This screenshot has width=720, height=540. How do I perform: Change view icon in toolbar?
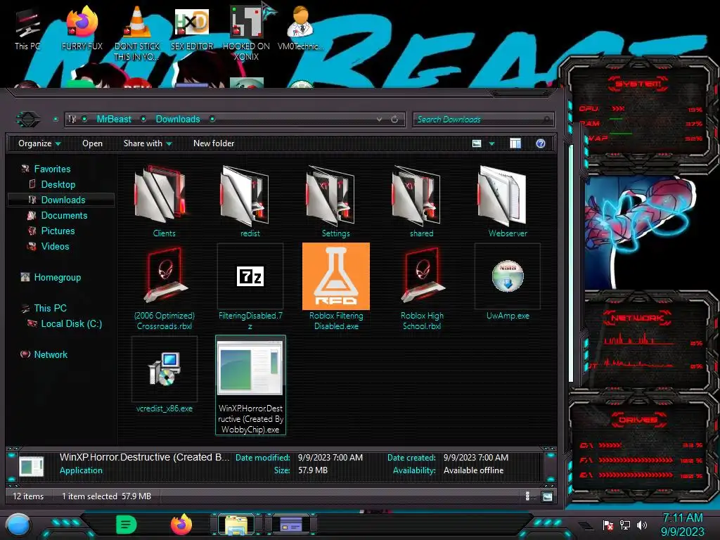(477, 143)
